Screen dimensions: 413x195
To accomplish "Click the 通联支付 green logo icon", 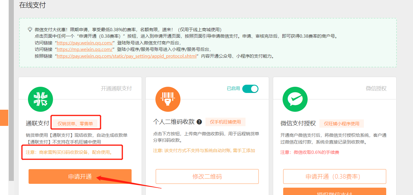I will tap(40, 99).
